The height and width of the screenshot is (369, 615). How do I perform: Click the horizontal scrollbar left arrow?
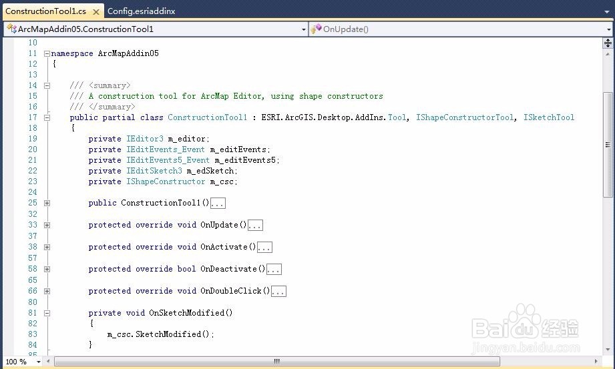point(48,361)
